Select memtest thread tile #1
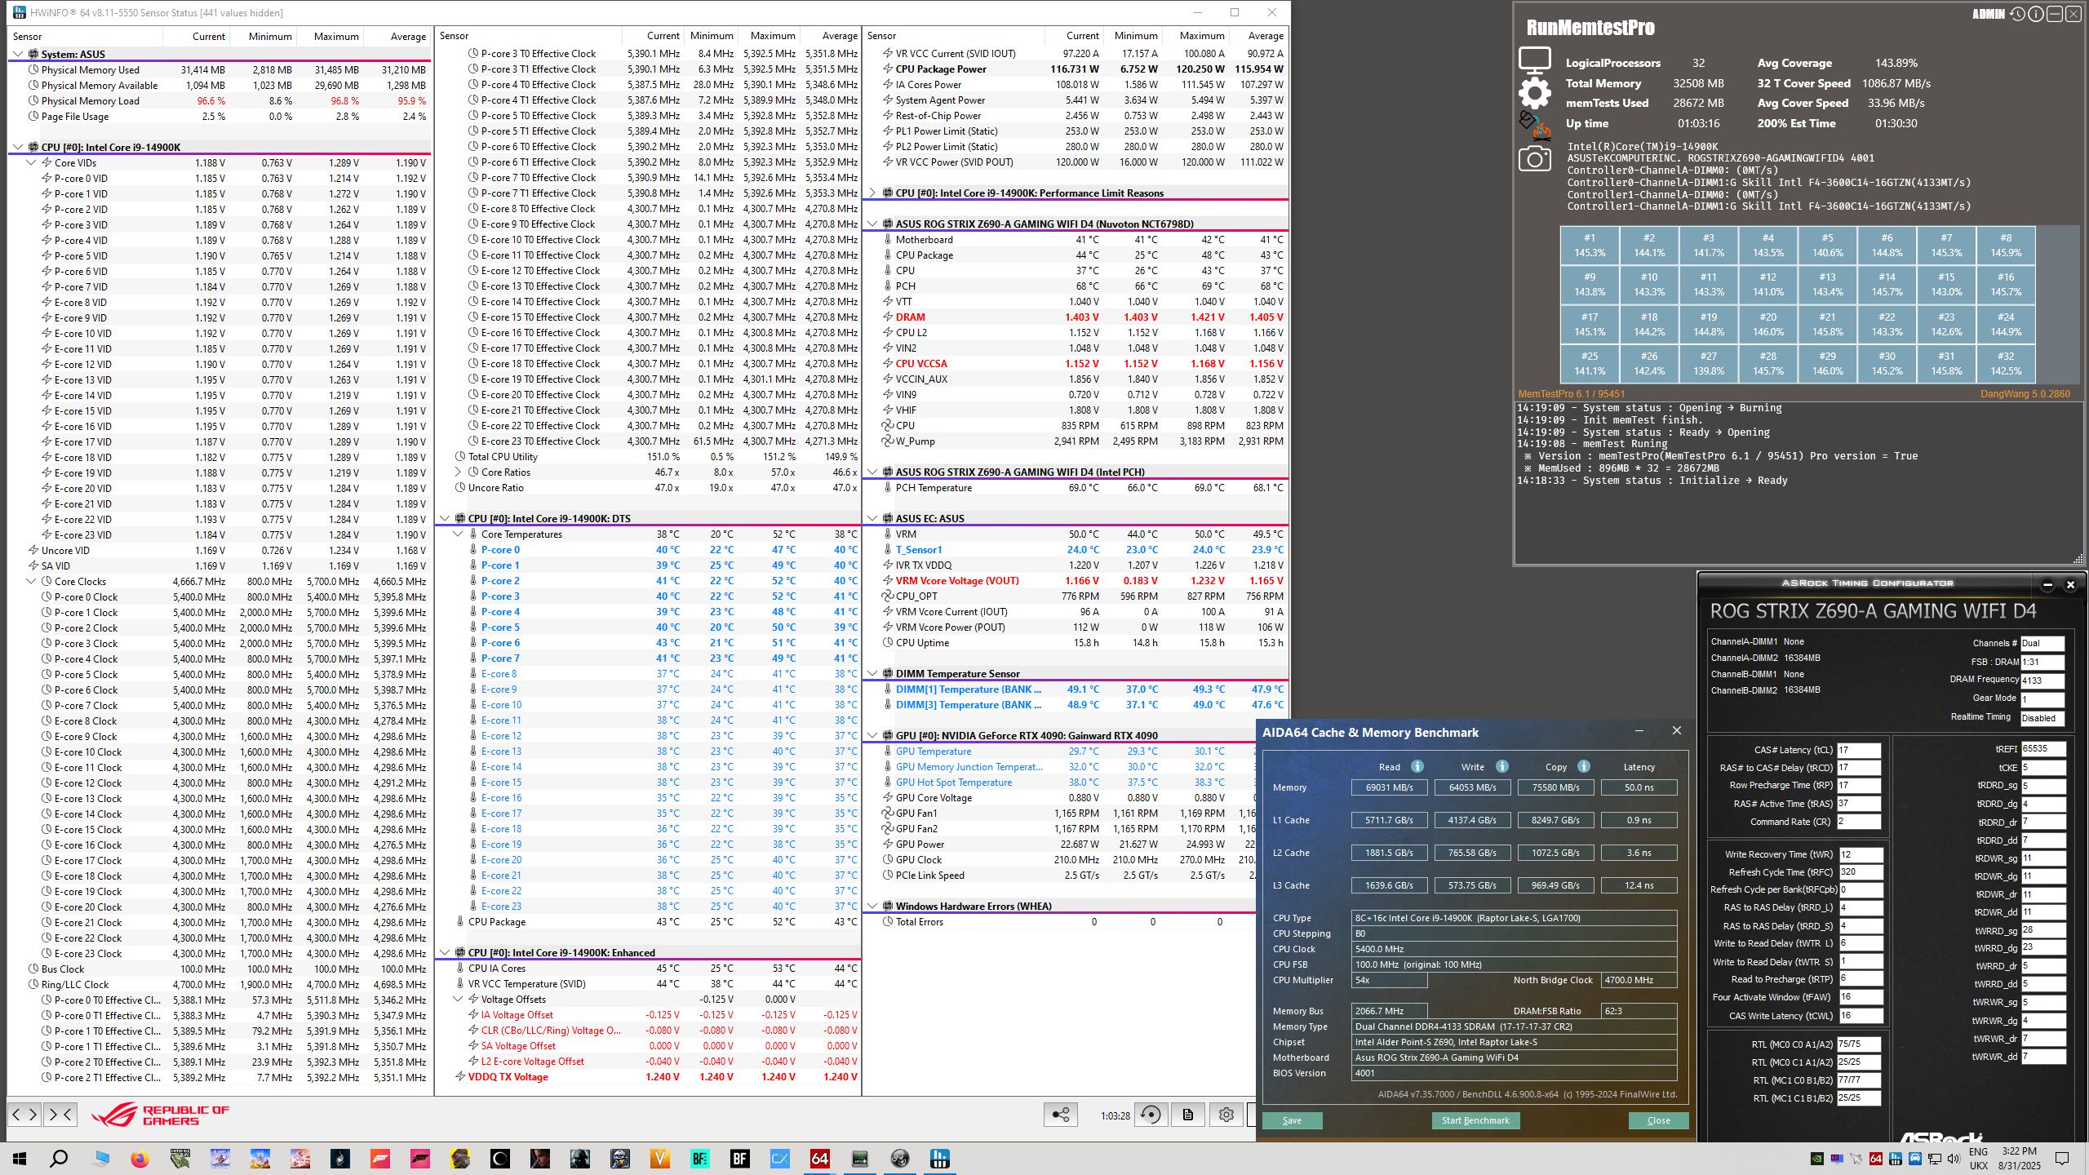The image size is (2089, 1175). pyautogui.click(x=1589, y=246)
